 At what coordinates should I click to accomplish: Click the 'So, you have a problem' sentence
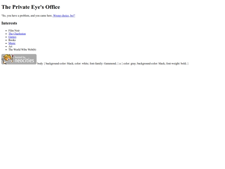[27, 16]
